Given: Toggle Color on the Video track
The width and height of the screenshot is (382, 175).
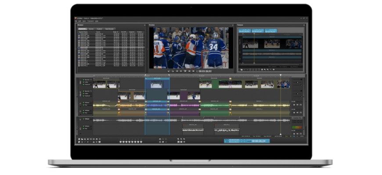Looking at the screenshot, I should coord(86,82).
